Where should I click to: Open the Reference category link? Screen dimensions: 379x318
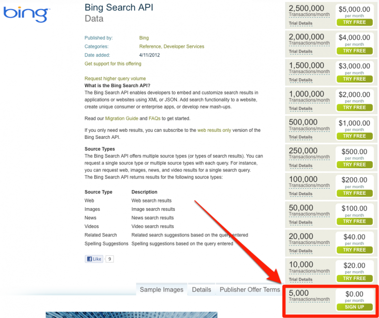click(150, 46)
